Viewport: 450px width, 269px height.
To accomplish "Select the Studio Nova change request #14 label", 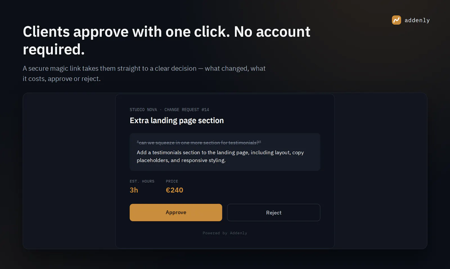I will pos(169,110).
